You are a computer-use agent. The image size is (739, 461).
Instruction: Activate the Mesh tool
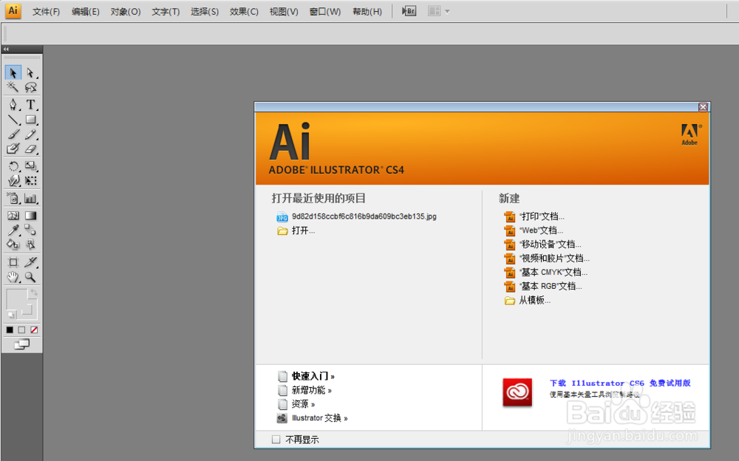tap(13, 216)
